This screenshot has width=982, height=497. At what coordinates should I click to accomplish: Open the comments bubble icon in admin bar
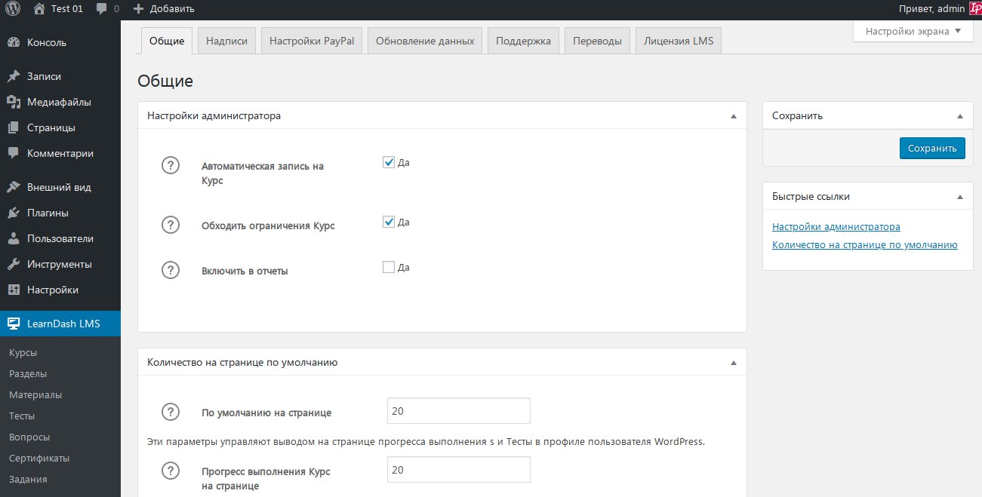[102, 9]
